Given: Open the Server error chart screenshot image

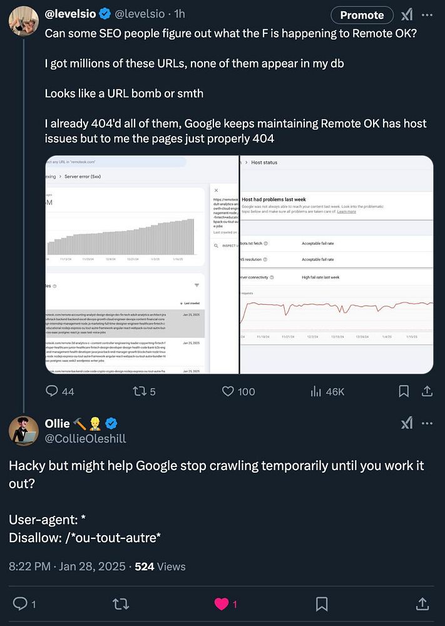Looking at the screenshot, I should pyautogui.click(x=141, y=265).
